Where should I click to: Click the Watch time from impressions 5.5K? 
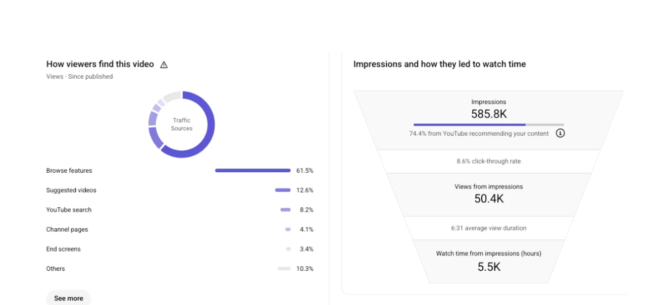point(489,267)
